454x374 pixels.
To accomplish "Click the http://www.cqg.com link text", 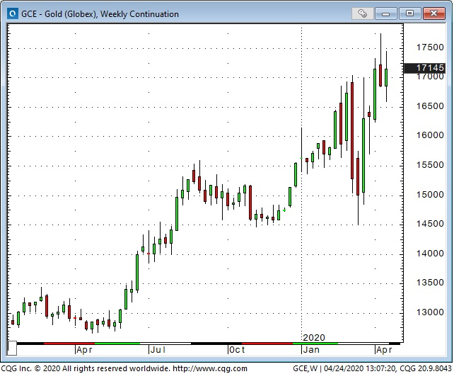I will pyautogui.click(x=210, y=368).
